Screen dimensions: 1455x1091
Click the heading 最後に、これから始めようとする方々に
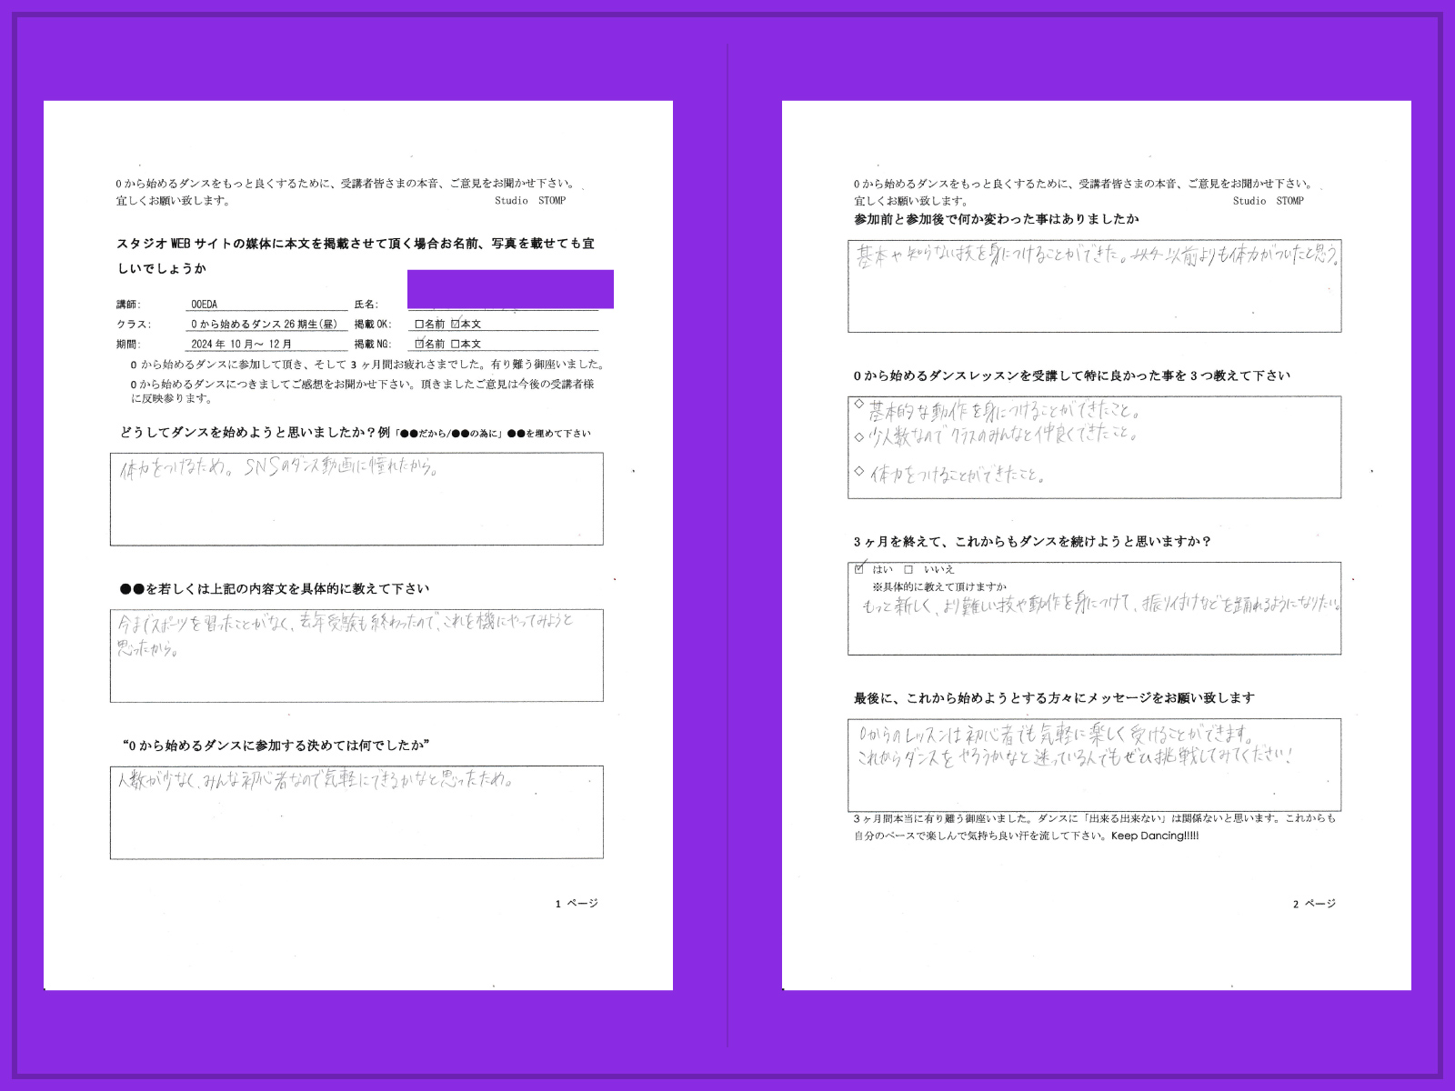(1055, 698)
